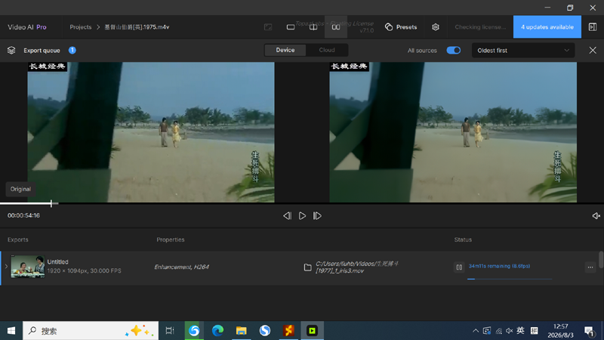This screenshot has height=340, width=604.
Task: Select split view layout icon
Action: point(313,27)
